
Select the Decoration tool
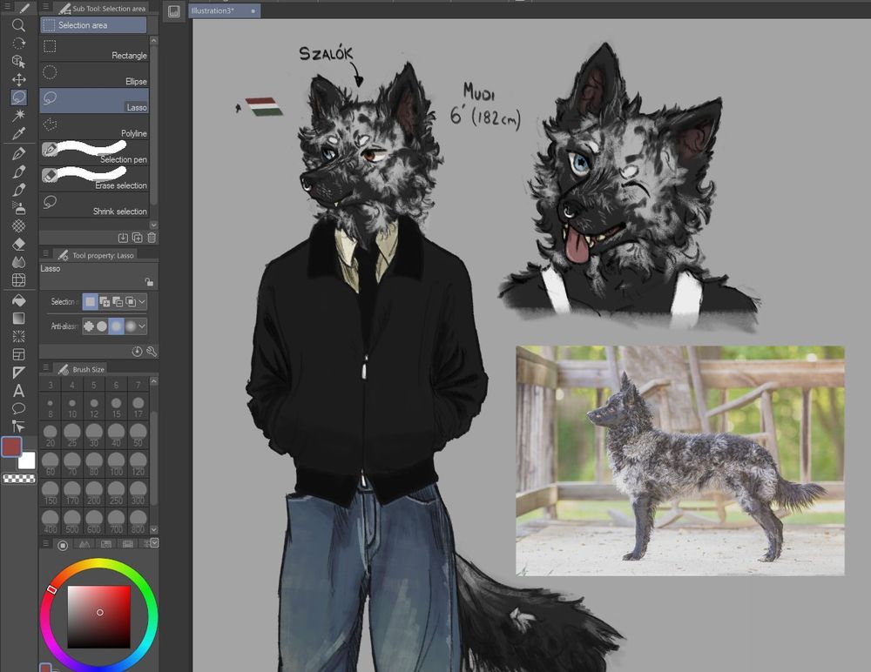[x=18, y=226]
